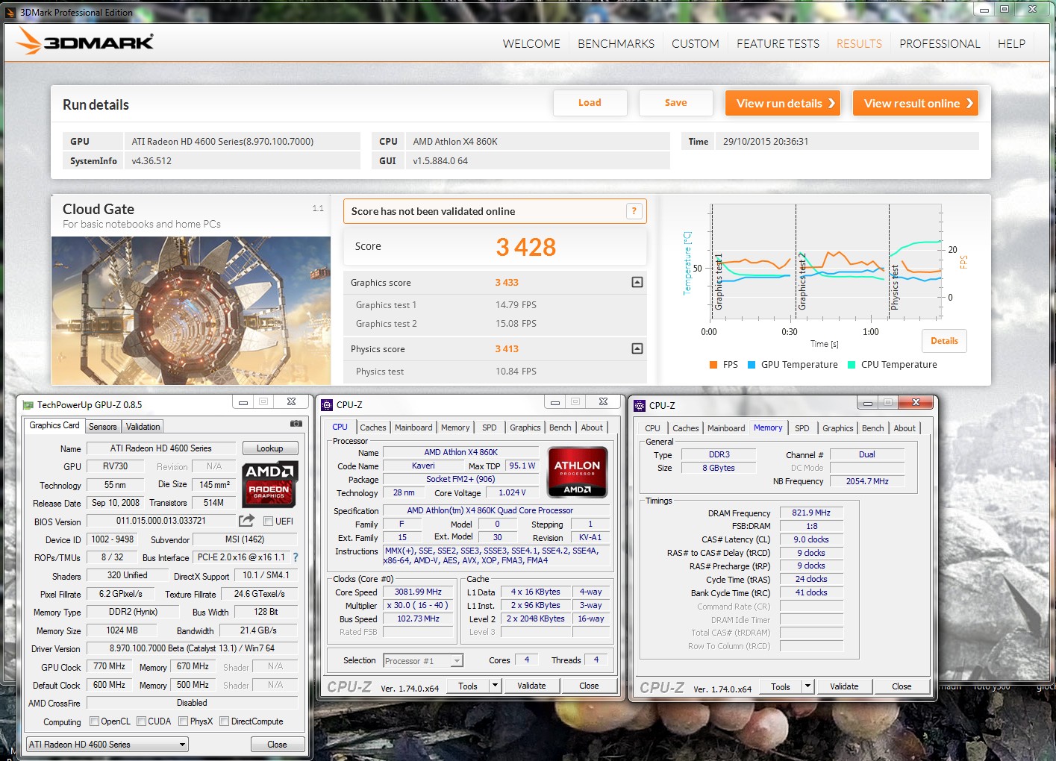Image resolution: width=1056 pixels, height=761 pixels.
Task: Collapse the Graphics score section
Action: pos(637,282)
